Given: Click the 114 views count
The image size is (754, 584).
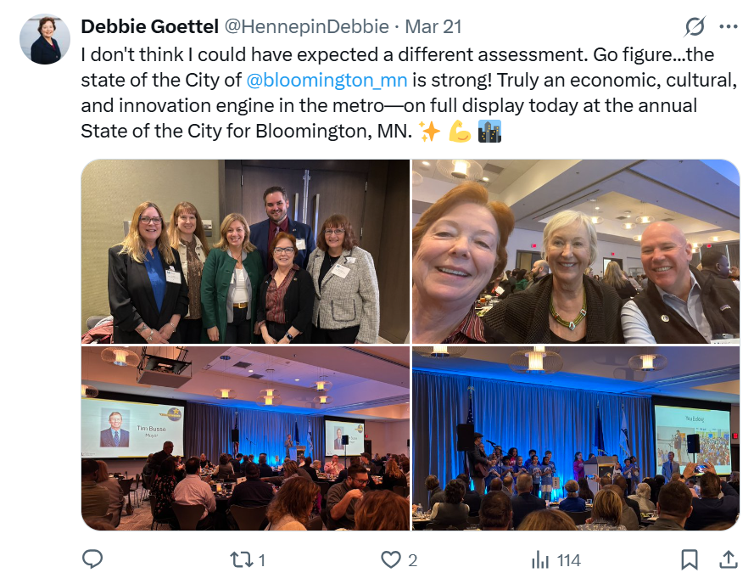Looking at the screenshot, I should [x=569, y=560].
